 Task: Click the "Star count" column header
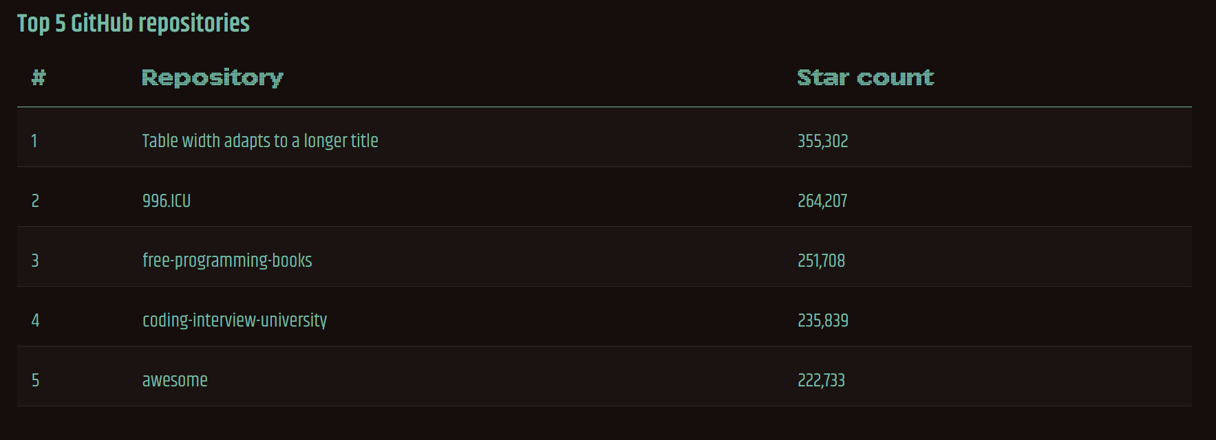[865, 78]
